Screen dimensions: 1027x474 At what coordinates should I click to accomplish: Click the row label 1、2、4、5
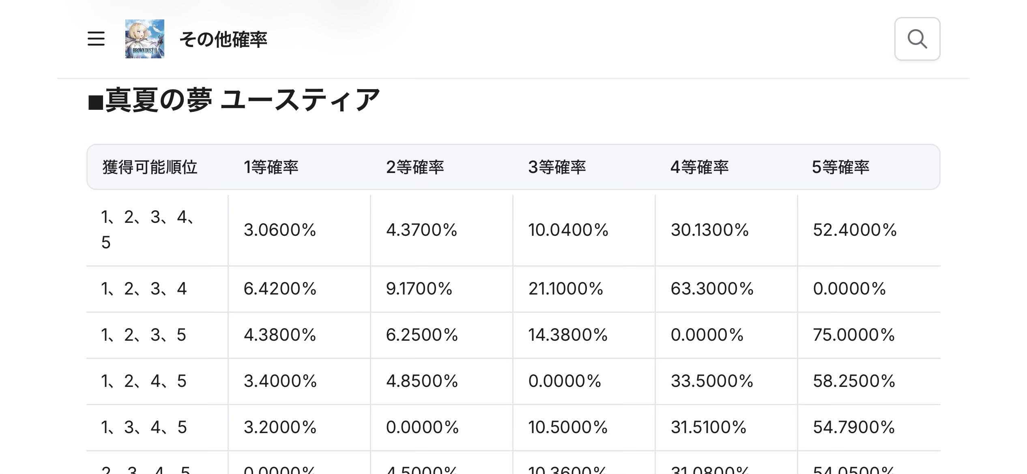(144, 381)
